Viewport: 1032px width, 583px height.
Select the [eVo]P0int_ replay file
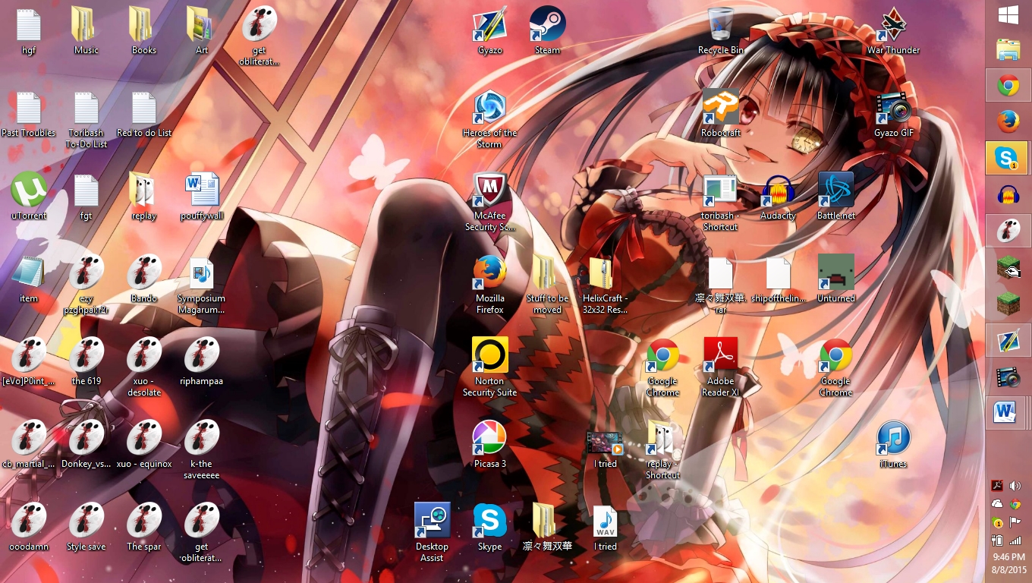[29, 362]
